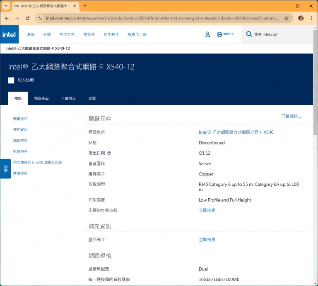Select the Dual port configuration value

tap(203, 269)
